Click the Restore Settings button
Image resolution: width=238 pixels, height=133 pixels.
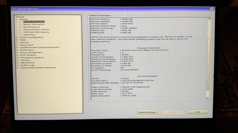point(147,112)
